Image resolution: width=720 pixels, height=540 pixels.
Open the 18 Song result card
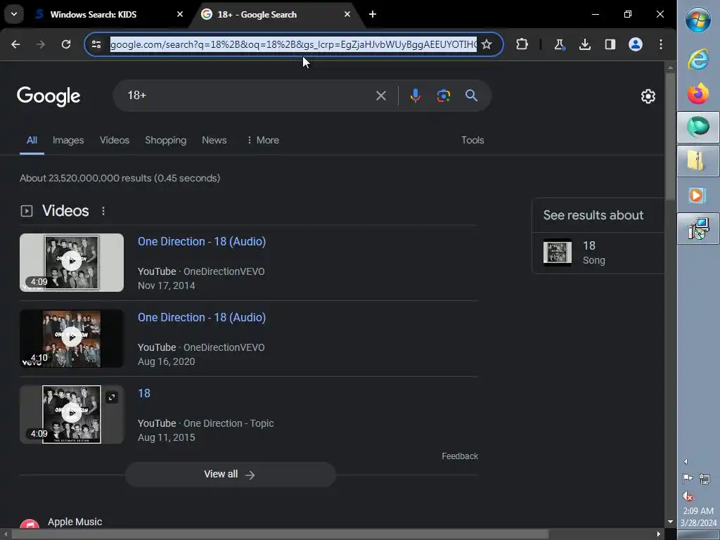[598, 252]
